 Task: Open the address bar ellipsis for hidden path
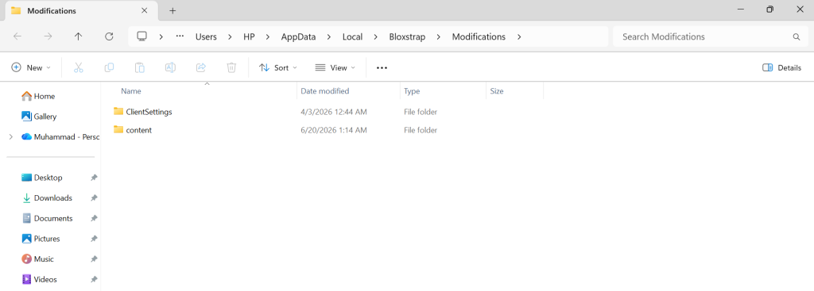click(x=180, y=36)
